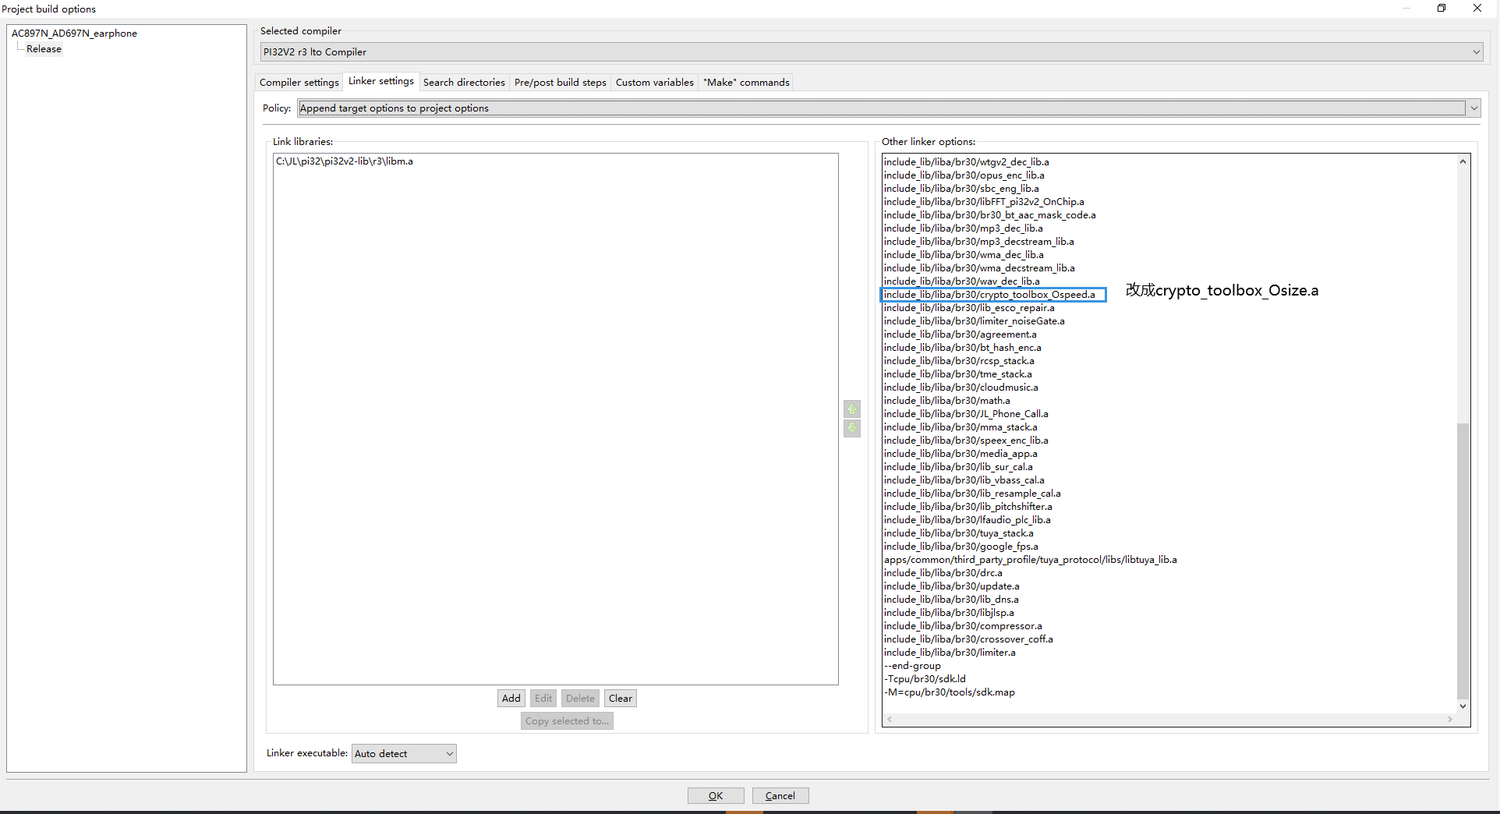
Task: Click the JL_Phone_Call.a line
Action: coord(966,414)
